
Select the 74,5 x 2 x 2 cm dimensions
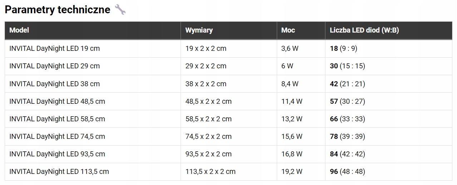pyautogui.click(x=208, y=136)
